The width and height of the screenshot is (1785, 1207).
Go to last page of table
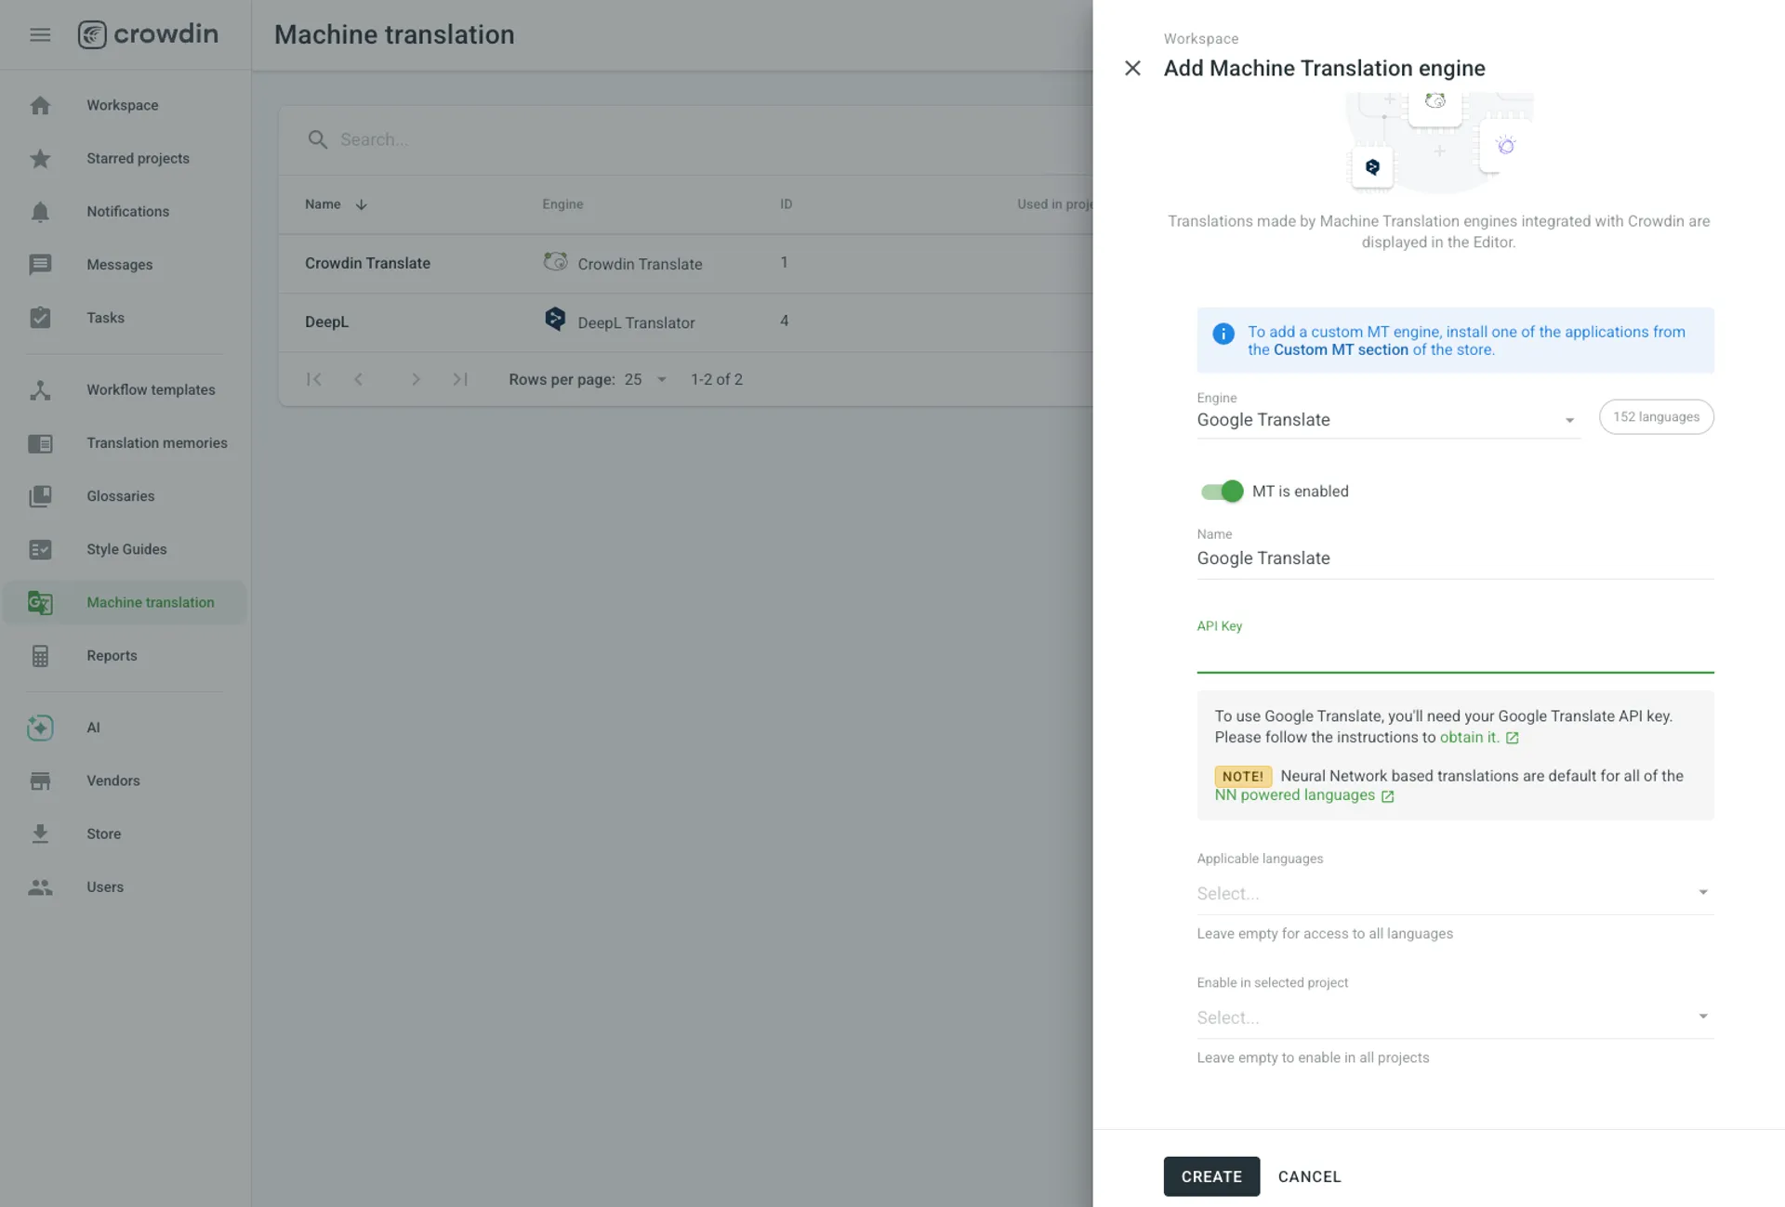(x=460, y=379)
